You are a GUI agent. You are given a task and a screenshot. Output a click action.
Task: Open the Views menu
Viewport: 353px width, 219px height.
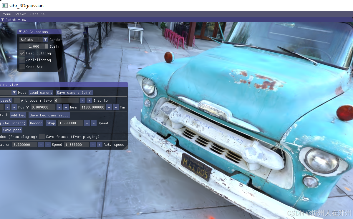point(21,14)
